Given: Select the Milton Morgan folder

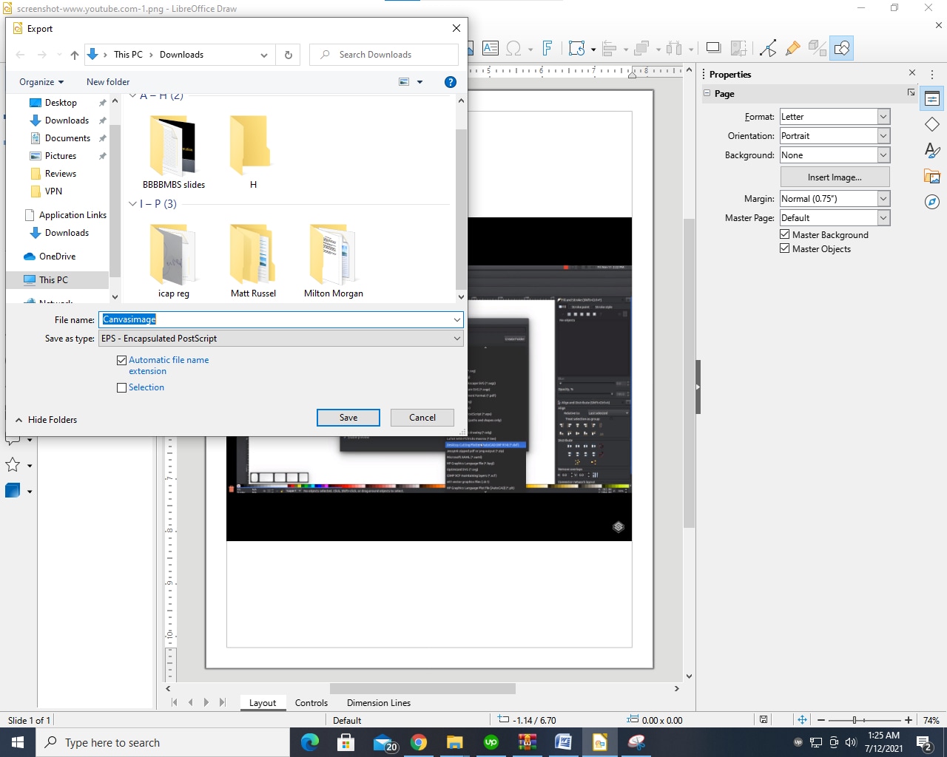Looking at the screenshot, I should [333, 260].
